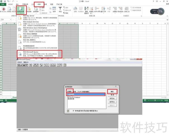Choose 'From XML' data import menu entry
This screenshot has width=169, height=140.
37,41
